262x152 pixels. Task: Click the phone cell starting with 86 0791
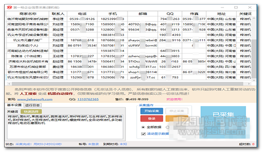coord(82,46)
